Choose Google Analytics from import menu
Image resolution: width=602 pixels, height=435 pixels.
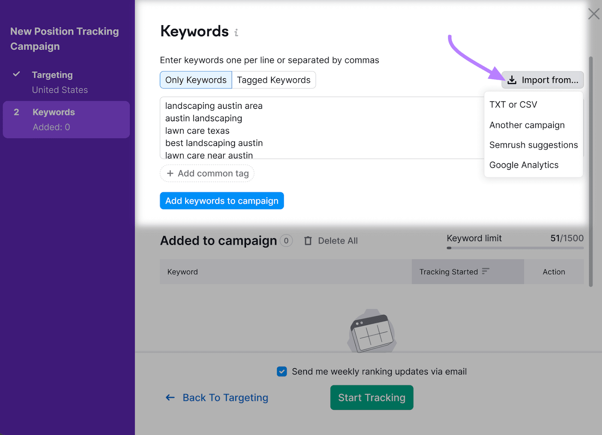point(524,165)
